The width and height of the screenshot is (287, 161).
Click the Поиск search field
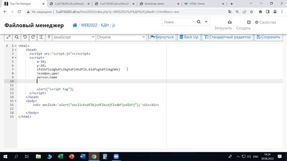(x=178, y=22)
